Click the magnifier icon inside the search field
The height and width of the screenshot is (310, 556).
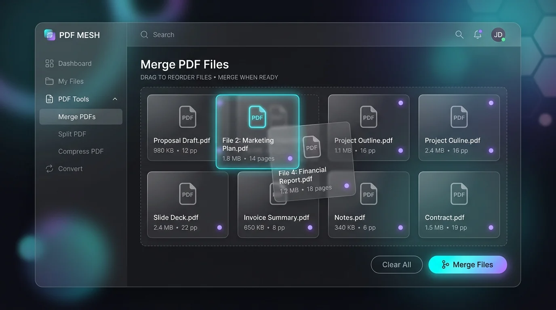[x=144, y=35]
